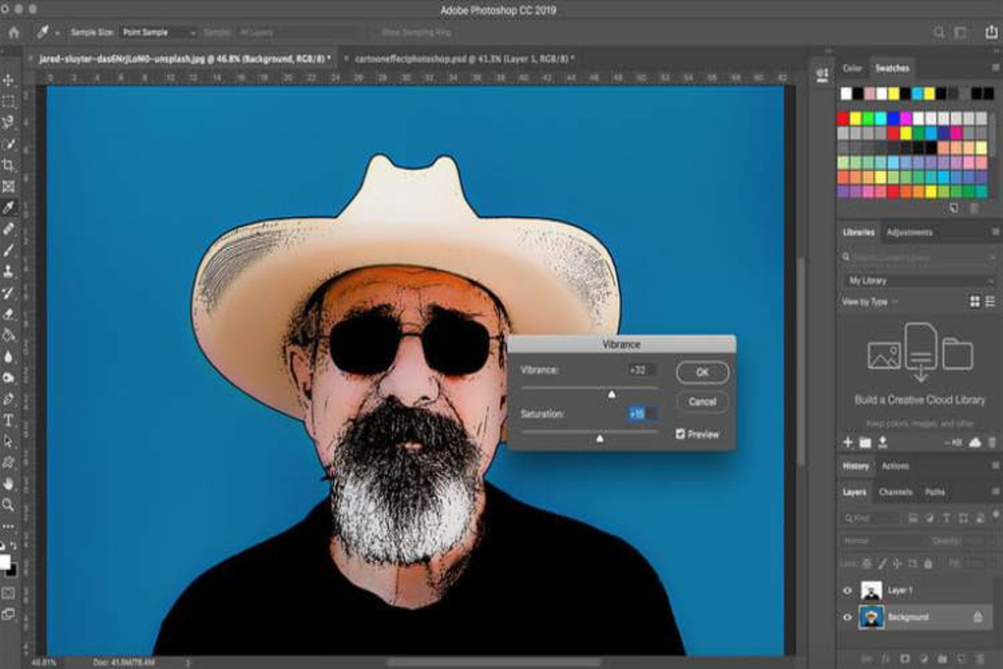Switch Libraries to list view

click(990, 302)
